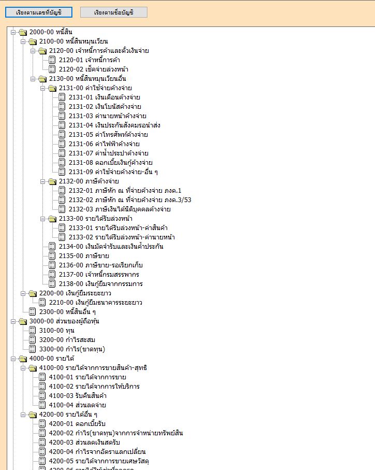Click the document icon beside 2120-01 เจ้าหนี้การค้า

point(52,60)
